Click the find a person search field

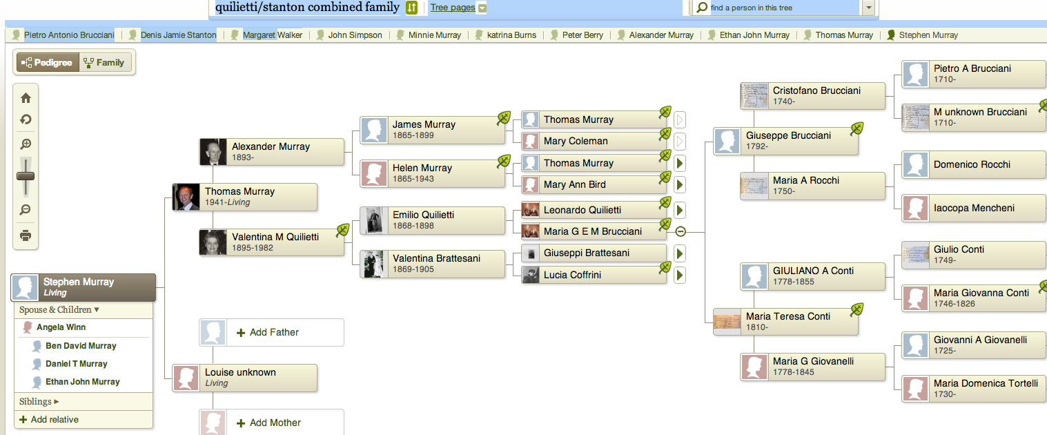point(780,8)
